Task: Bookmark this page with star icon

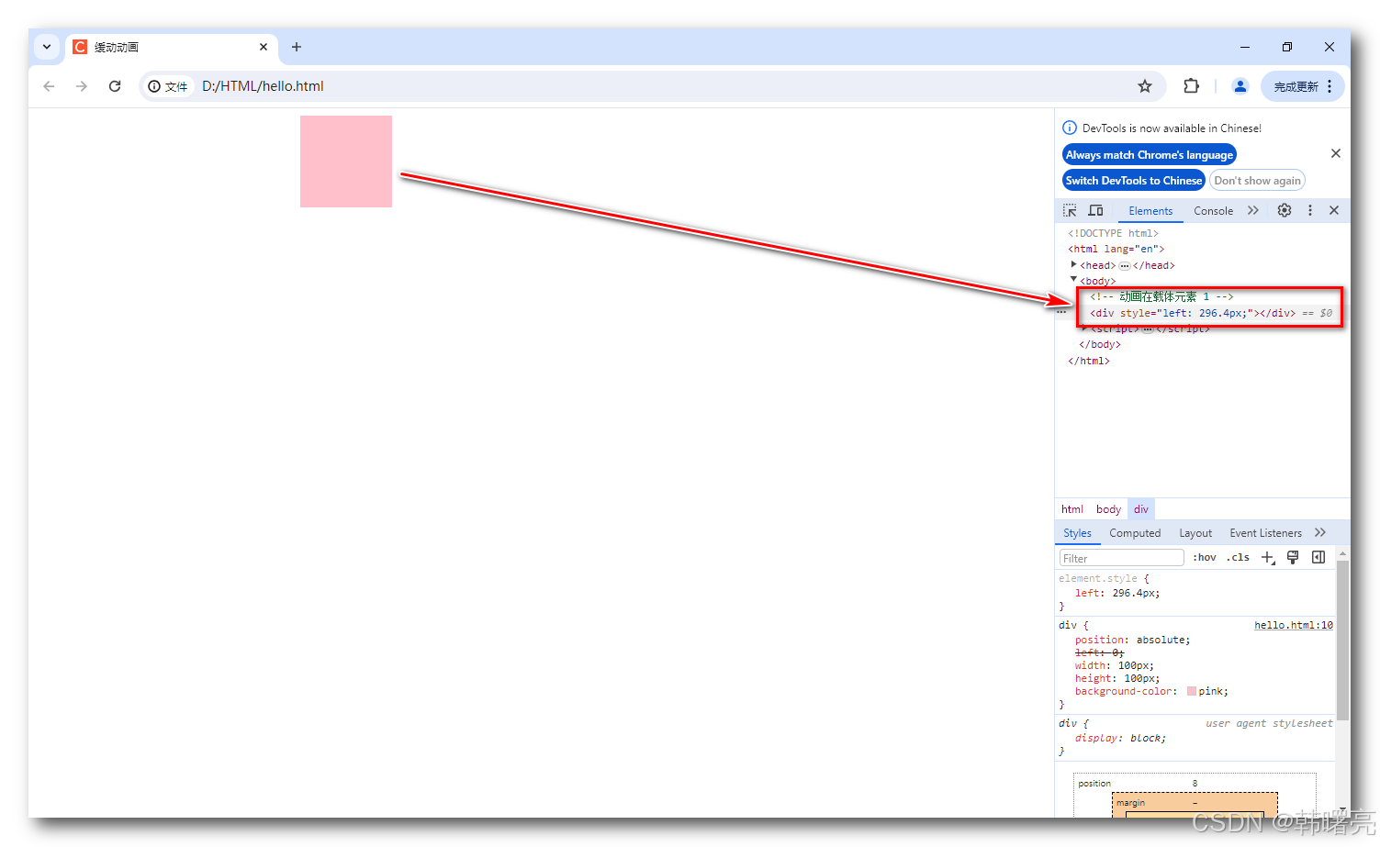Action: coord(1144,86)
